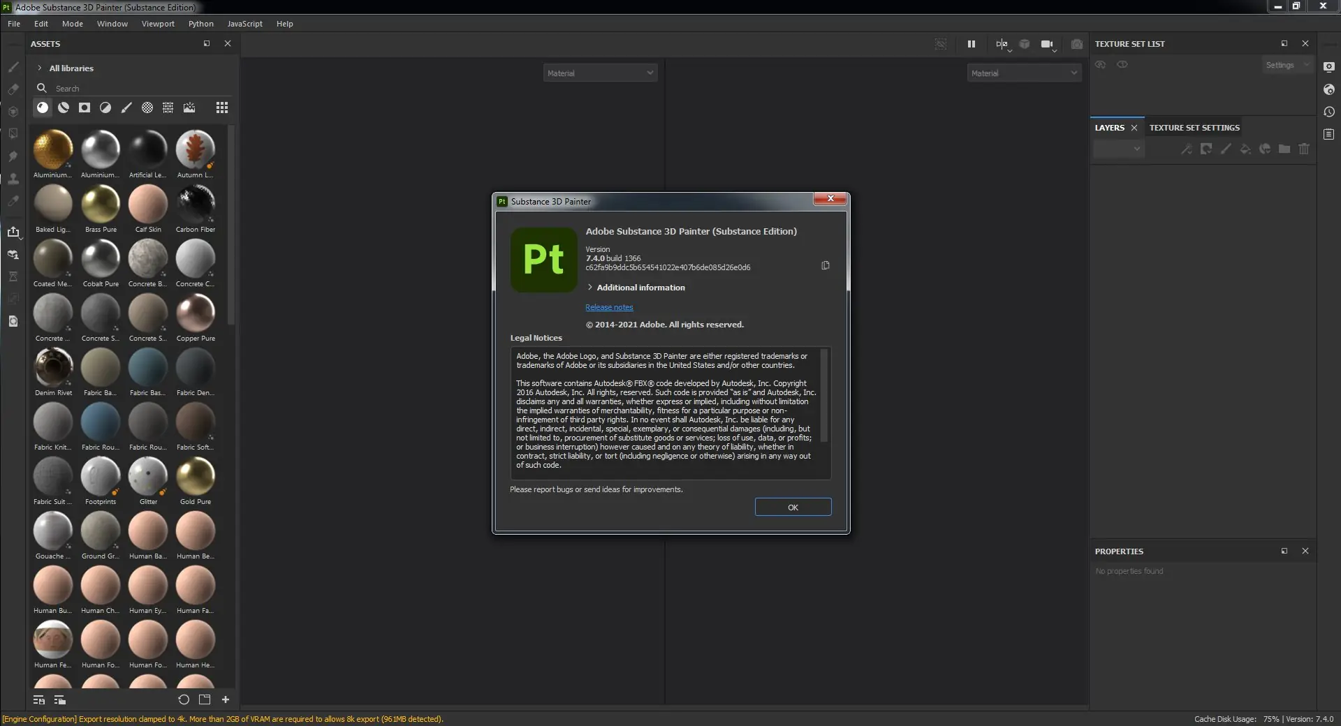
Task: Filter assets by Alphas checkered circle icon
Action: 147,108
